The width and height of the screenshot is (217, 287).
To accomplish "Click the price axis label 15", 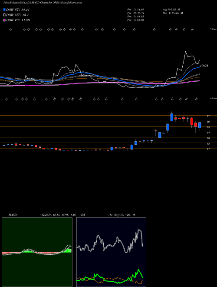I will (208, 127).
